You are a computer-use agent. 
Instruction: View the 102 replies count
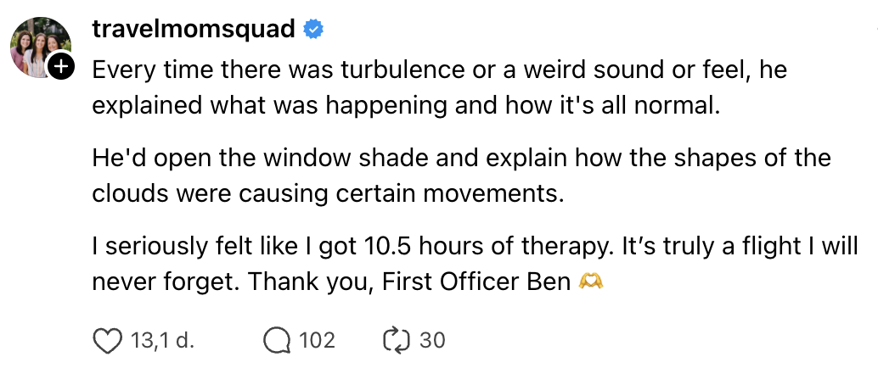(x=317, y=341)
